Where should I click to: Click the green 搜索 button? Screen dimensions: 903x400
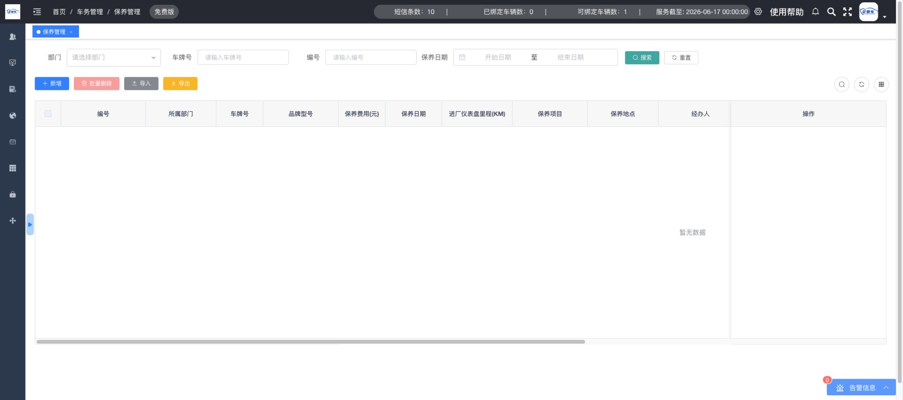pyautogui.click(x=642, y=57)
